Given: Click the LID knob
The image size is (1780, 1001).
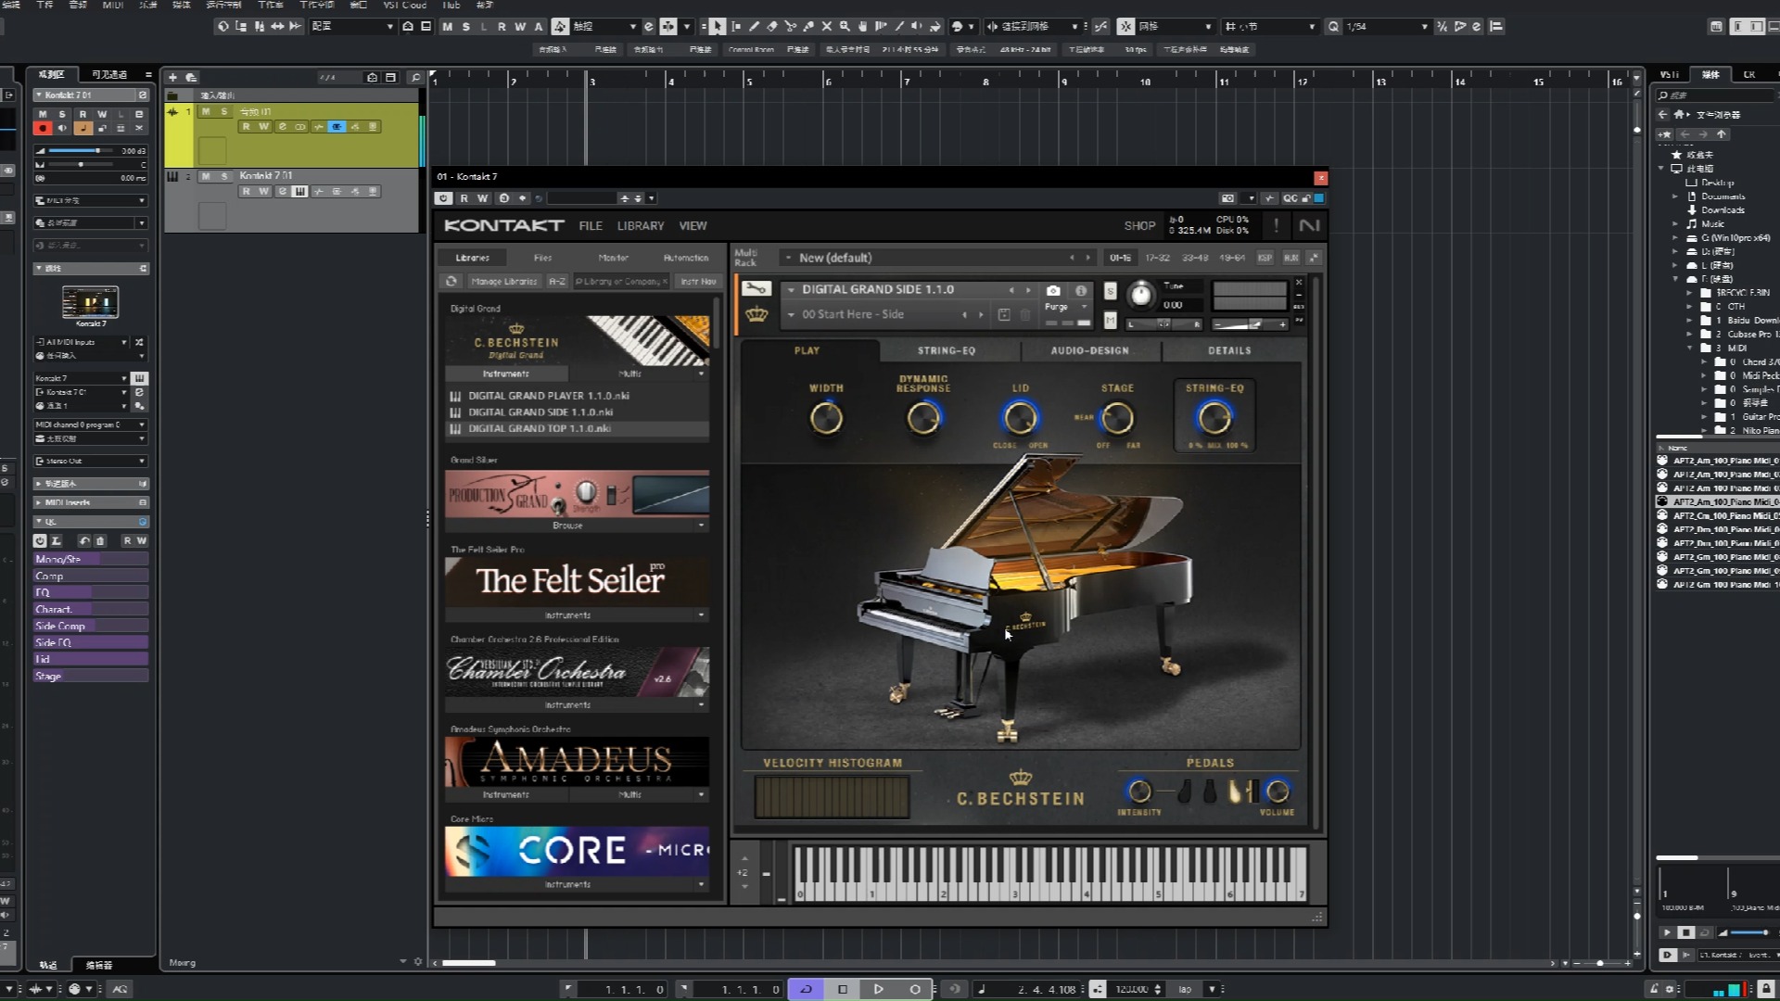Looking at the screenshot, I should pyautogui.click(x=1020, y=419).
